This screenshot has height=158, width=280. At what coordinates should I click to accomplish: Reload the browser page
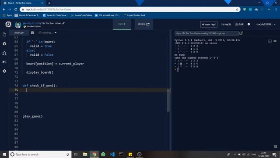tap(16, 10)
